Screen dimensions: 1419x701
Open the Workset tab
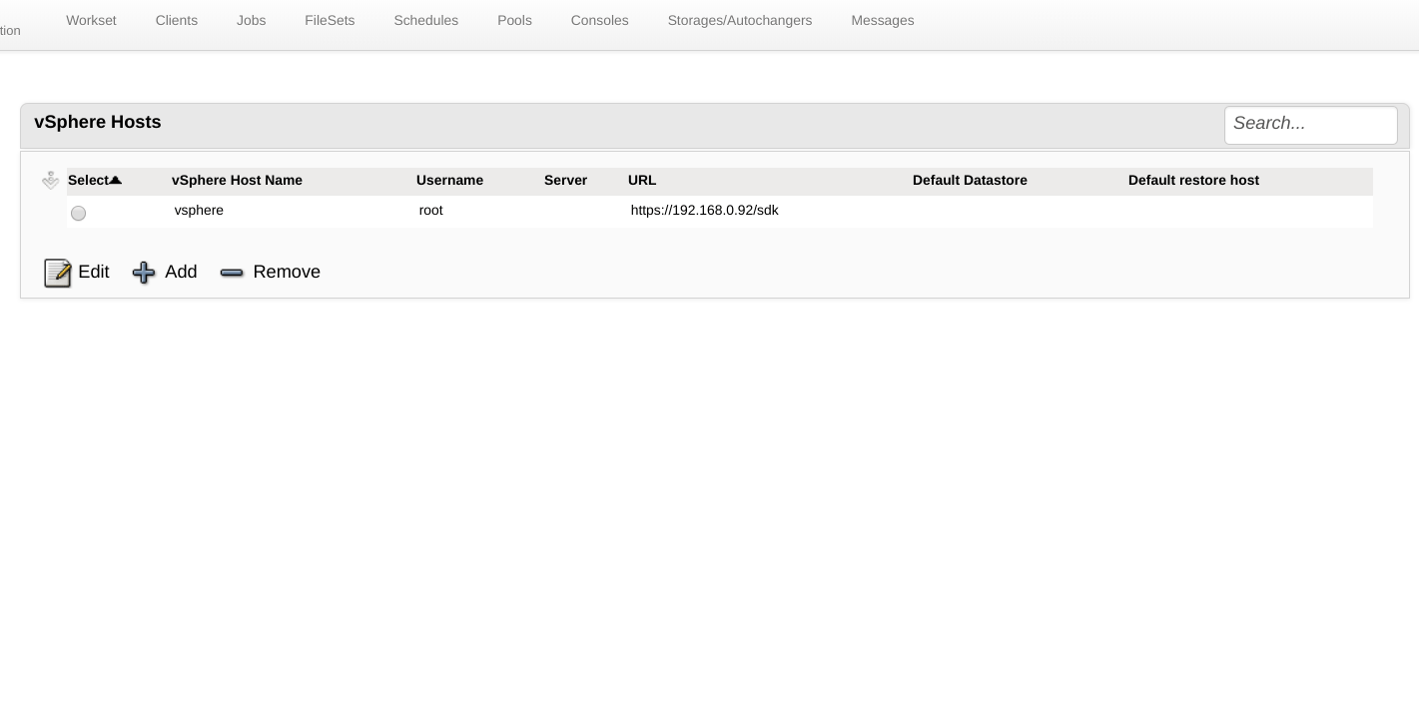(x=91, y=20)
